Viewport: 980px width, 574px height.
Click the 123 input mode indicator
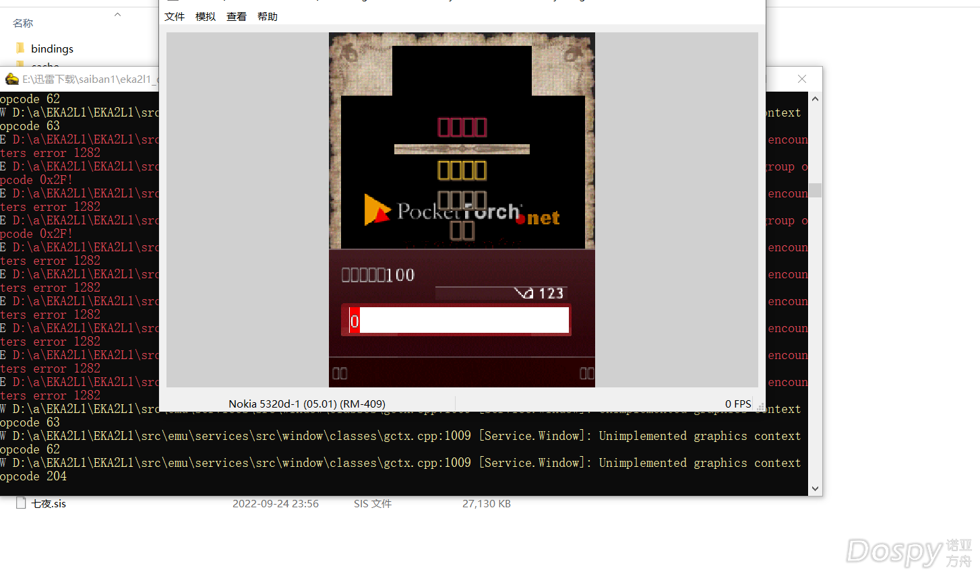coord(551,293)
